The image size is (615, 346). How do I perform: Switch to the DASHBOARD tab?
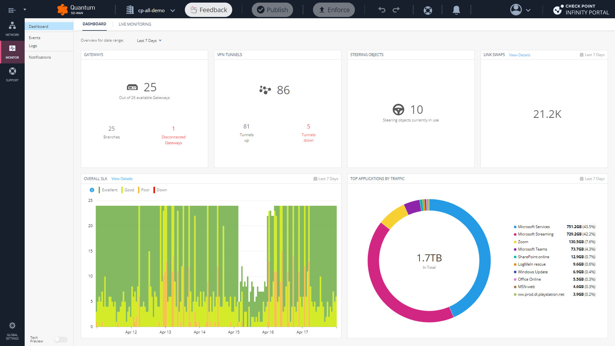(x=94, y=24)
